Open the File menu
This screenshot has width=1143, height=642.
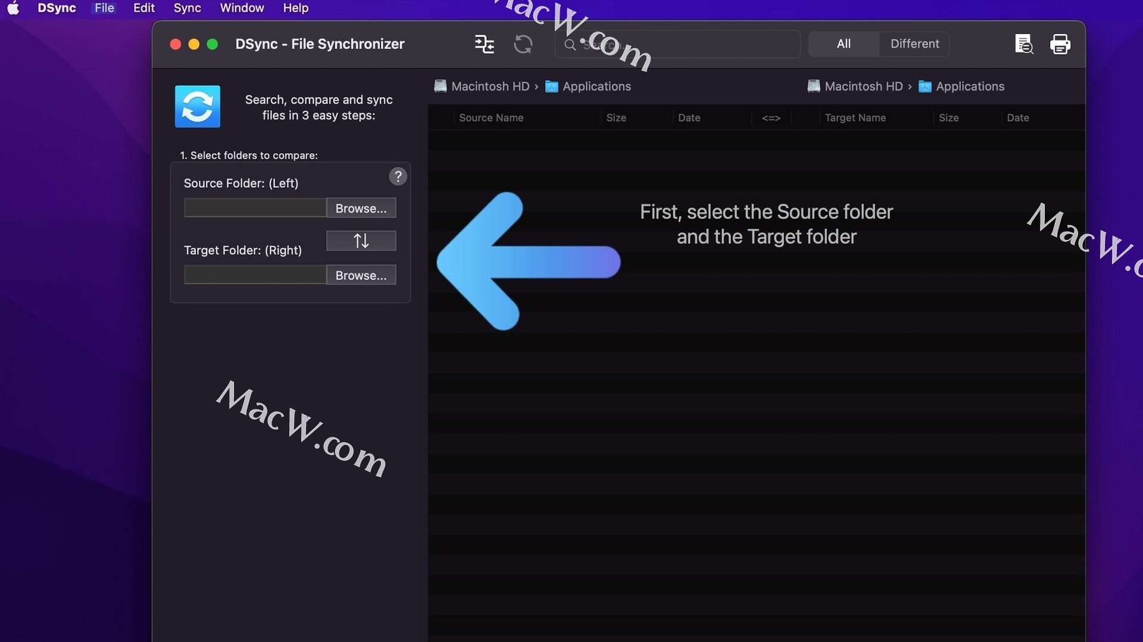(x=104, y=8)
